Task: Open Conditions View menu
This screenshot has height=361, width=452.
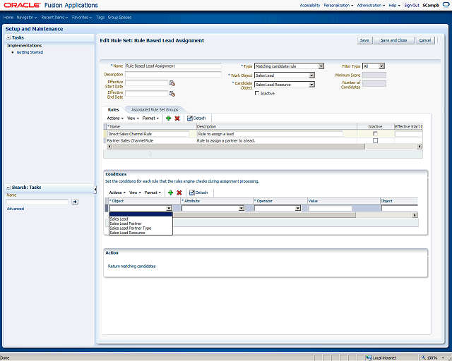Action: pyautogui.click(x=135, y=192)
